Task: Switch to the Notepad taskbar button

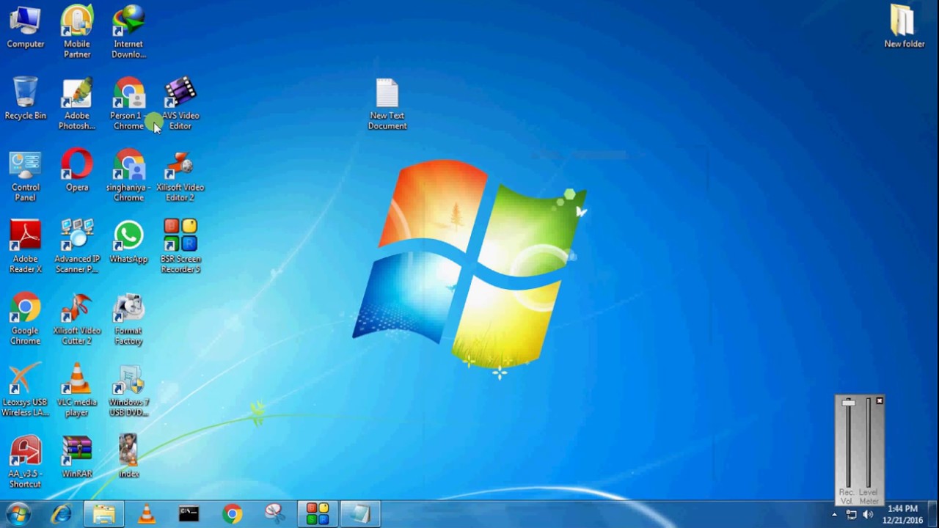Action: [361, 515]
